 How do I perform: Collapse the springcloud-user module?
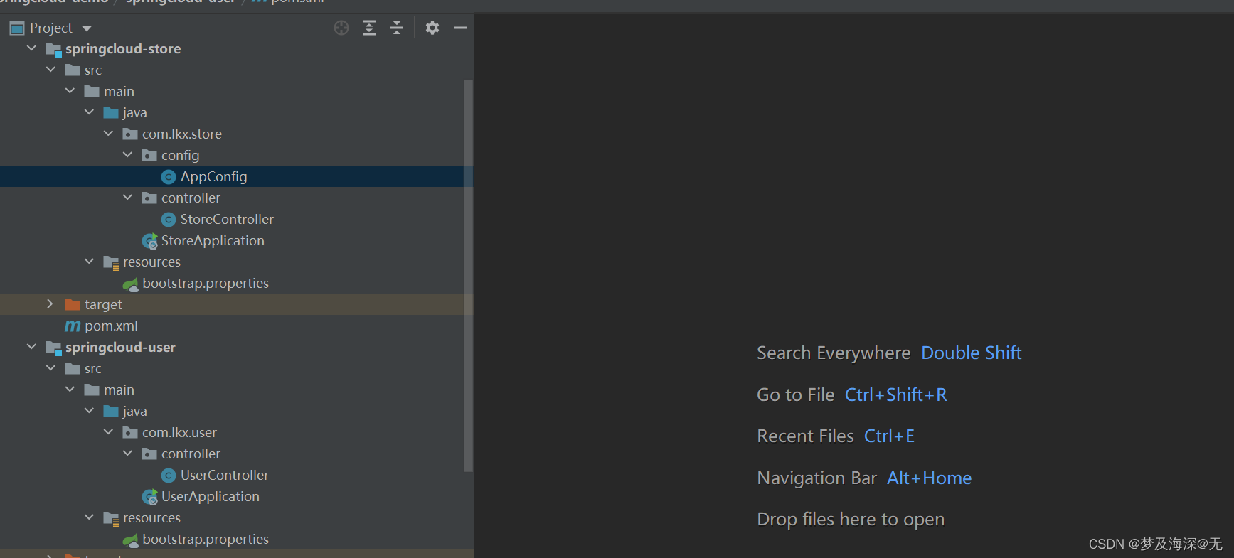click(x=31, y=347)
